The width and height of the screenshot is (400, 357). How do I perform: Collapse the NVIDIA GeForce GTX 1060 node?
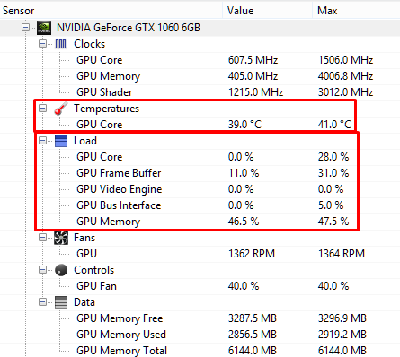26,28
